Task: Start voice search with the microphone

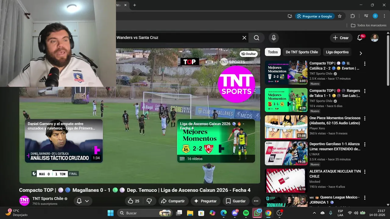Action: pos(274,38)
